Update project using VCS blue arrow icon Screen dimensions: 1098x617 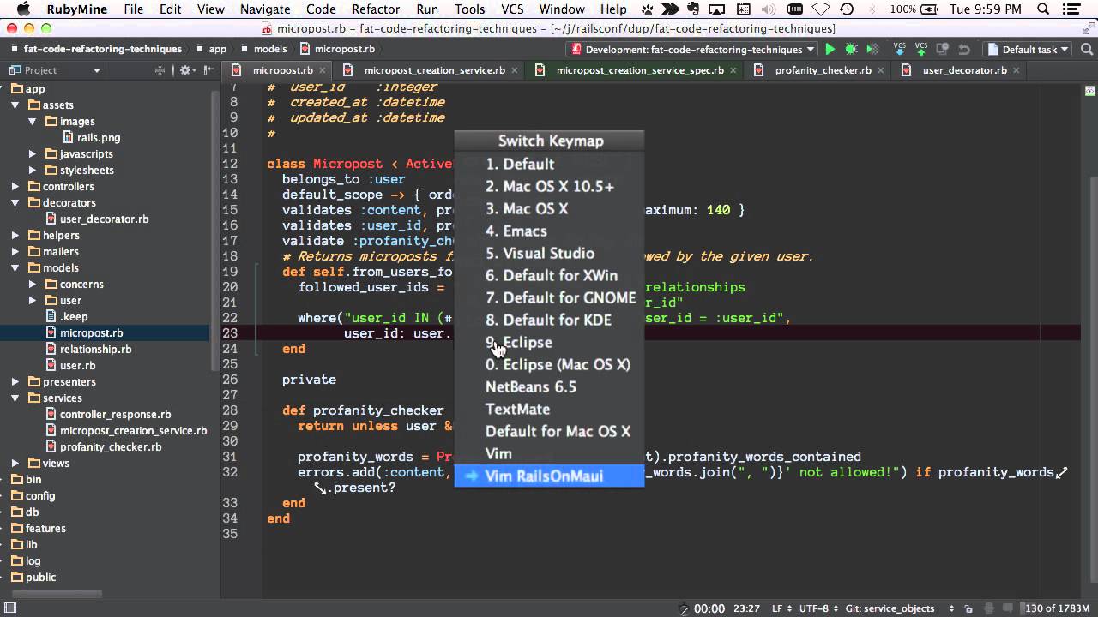899,49
